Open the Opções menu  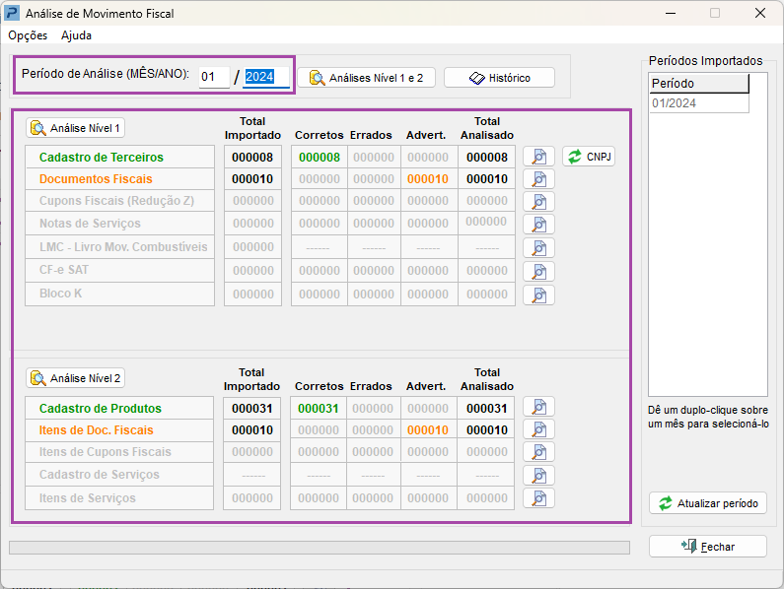(28, 35)
